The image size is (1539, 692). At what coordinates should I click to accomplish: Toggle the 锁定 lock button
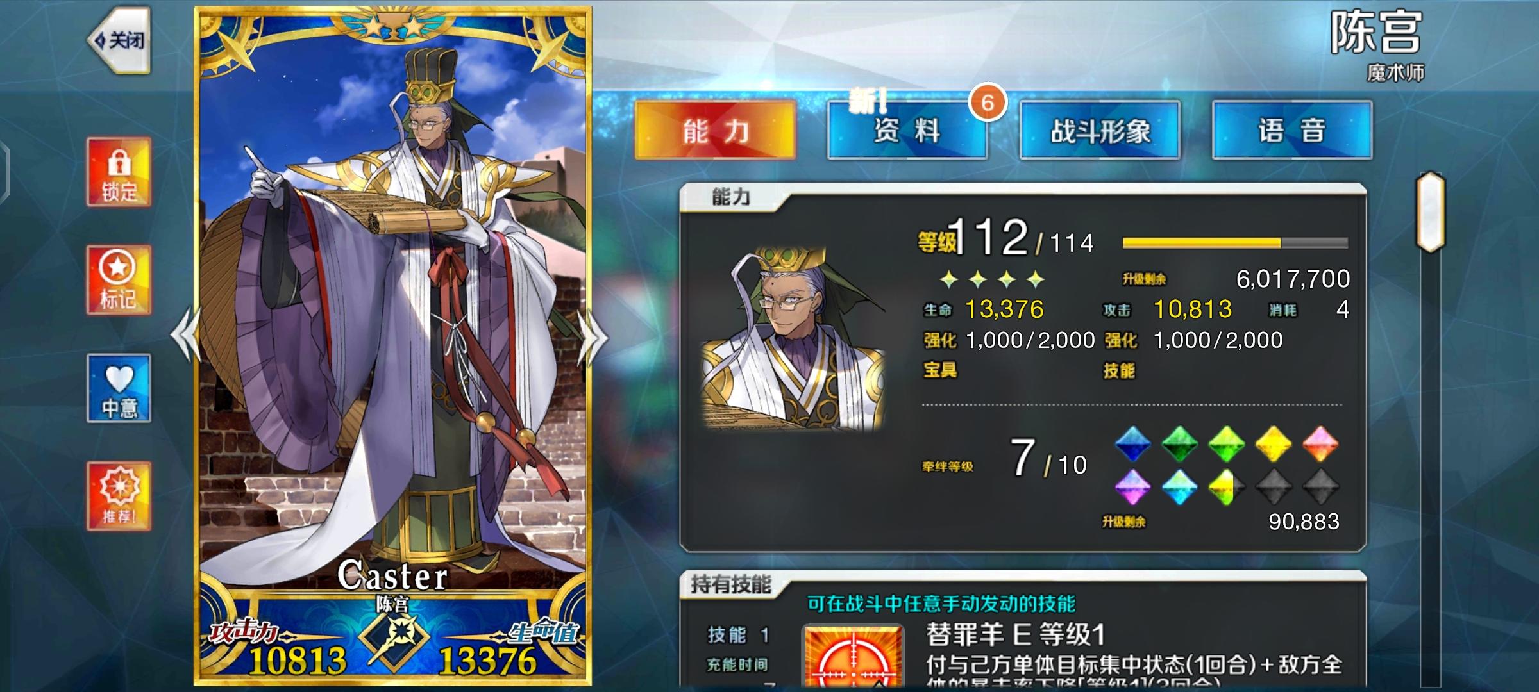(119, 172)
